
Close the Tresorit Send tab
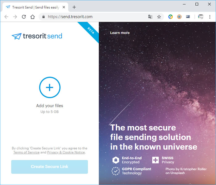click(64, 7)
